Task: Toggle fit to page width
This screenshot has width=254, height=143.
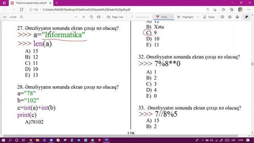Action: [x=98, y=17]
